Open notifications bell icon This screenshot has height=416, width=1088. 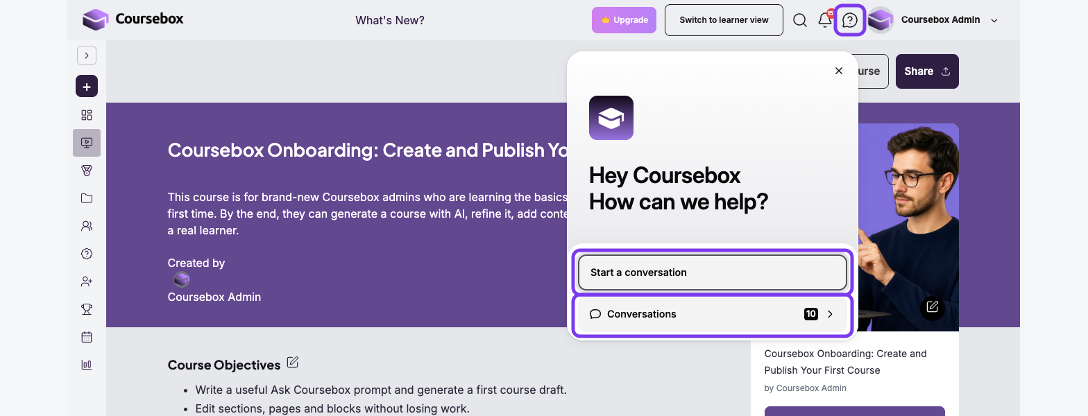(x=825, y=20)
